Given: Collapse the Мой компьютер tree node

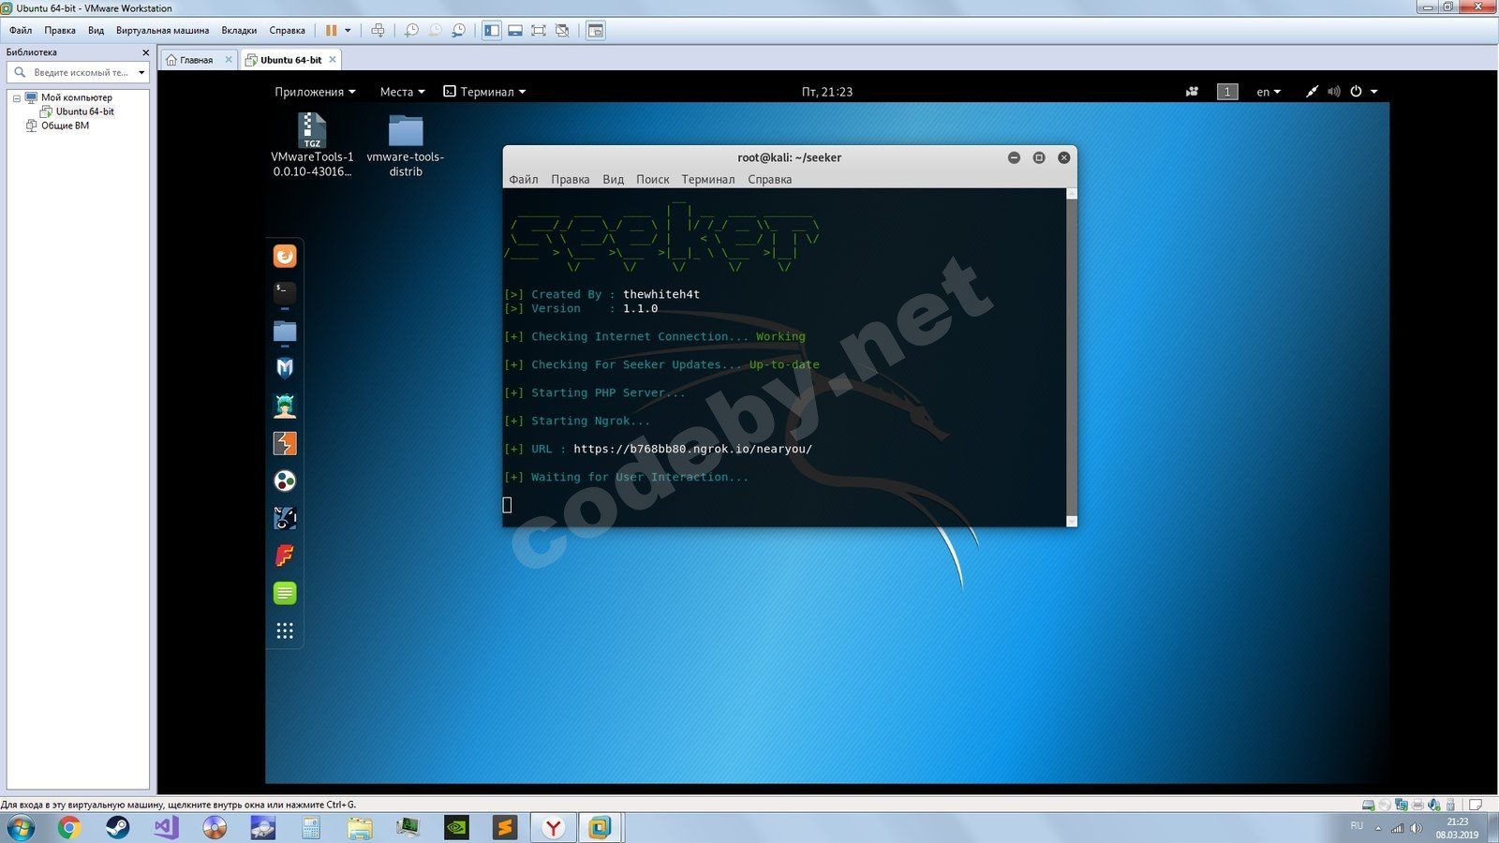Looking at the screenshot, I should (16, 97).
